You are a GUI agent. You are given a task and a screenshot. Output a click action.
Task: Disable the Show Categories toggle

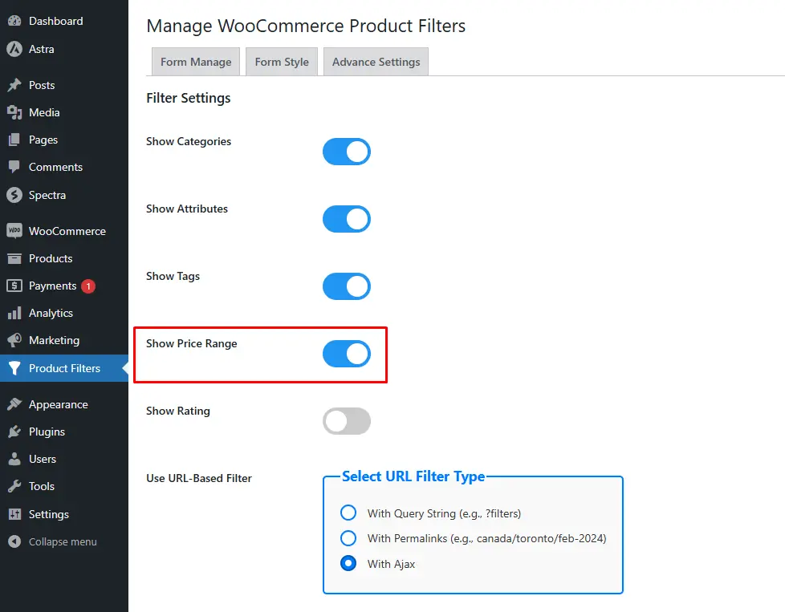coord(347,152)
